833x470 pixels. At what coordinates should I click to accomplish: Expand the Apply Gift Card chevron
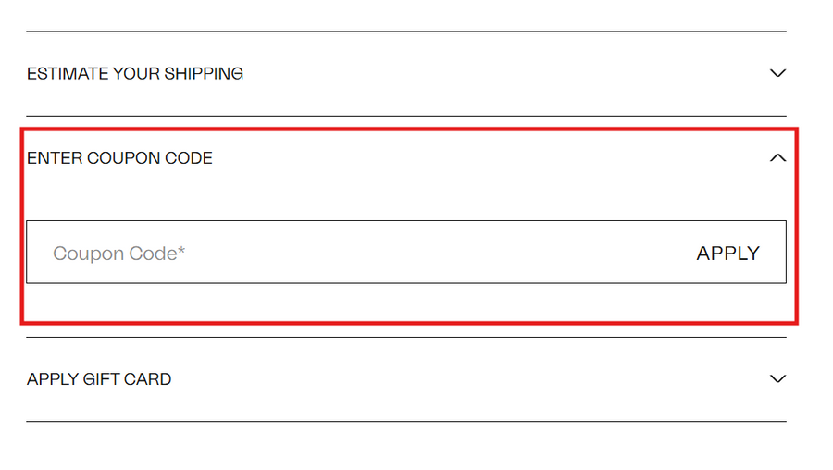click(x=777, y=378)
